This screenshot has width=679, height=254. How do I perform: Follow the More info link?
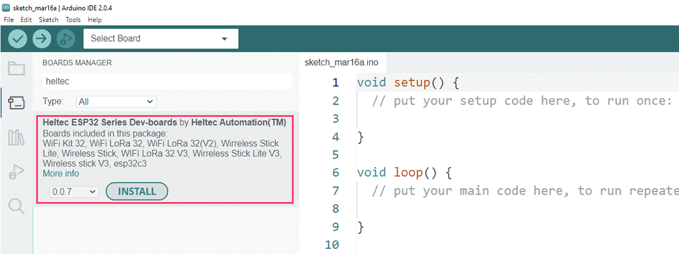pos(61,174)
